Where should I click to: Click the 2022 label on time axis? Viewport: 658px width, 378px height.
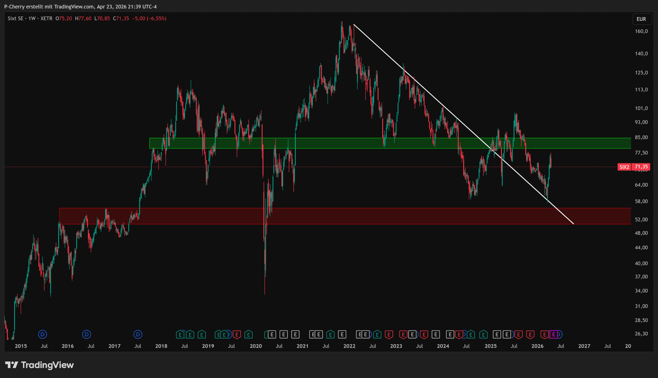(349, 346)
